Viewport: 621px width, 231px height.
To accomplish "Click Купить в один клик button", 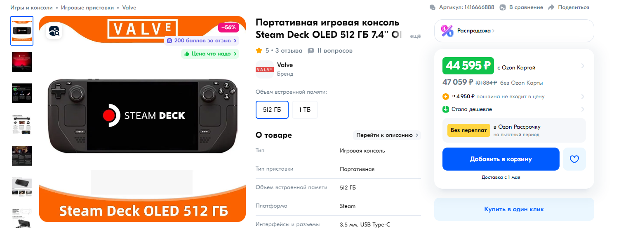I will (x=514, y=209).
